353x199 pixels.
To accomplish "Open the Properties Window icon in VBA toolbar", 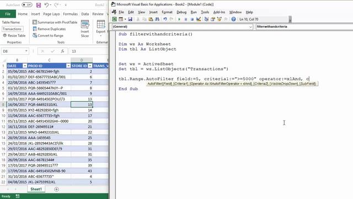I will (213, 19).
